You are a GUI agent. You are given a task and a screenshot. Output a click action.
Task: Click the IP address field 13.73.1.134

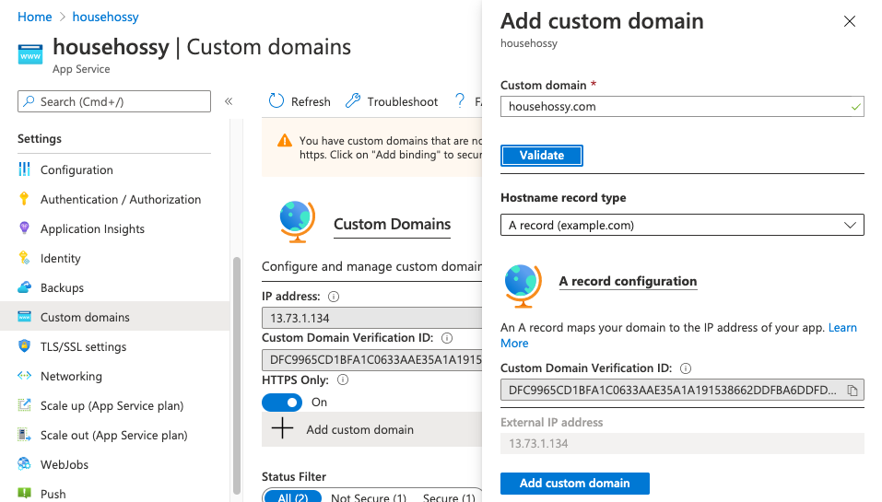[x=371, y=318]
